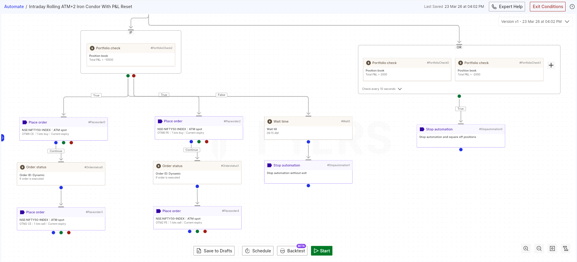This screenshot has width=577, height=262.
Task: Click the Stopautomation0 tag icon
Action: coord(422,129)
